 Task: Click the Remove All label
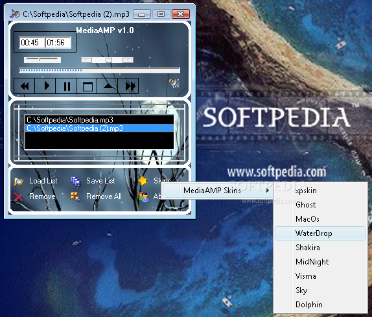[x=104, y=196]
